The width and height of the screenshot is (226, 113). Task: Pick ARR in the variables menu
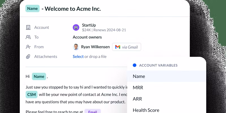coord(137,99)
